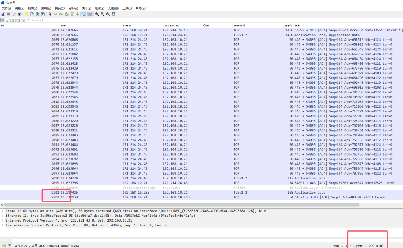Click the left arrow of the horizontal scrollbar
The height and width of the screenshot is (248, 403).
(x=2, y=205)
